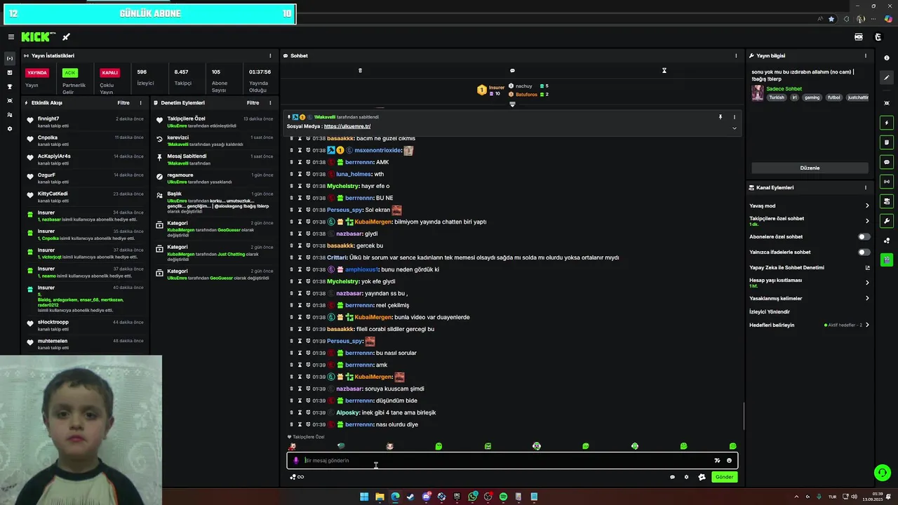Open WhatsApp from taskbar
Viewport: 898px width, 505px height.
coord(472,497)
